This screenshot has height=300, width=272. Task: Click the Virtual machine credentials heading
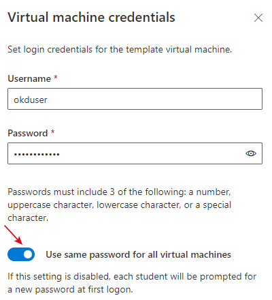(91, 17)
